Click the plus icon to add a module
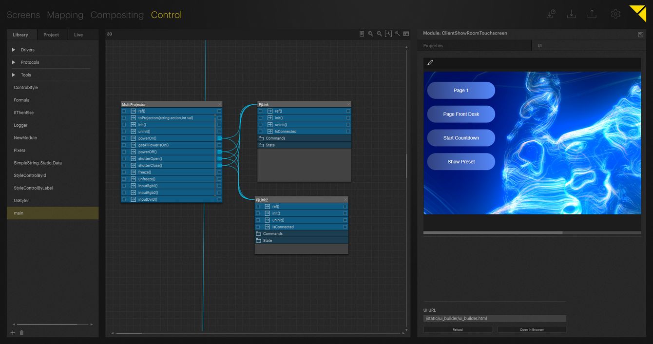This screenshot has width=653, height=344. click(13, 333)
